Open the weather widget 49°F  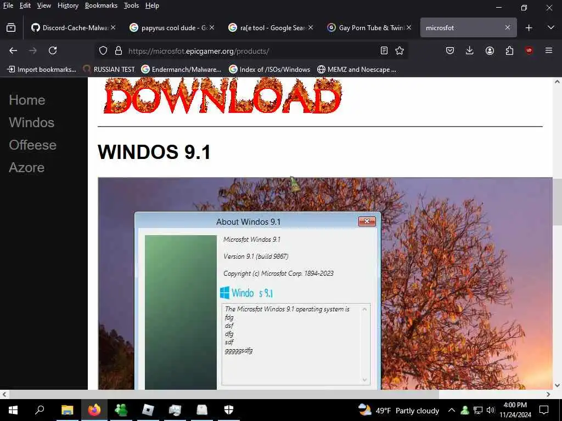398,410
